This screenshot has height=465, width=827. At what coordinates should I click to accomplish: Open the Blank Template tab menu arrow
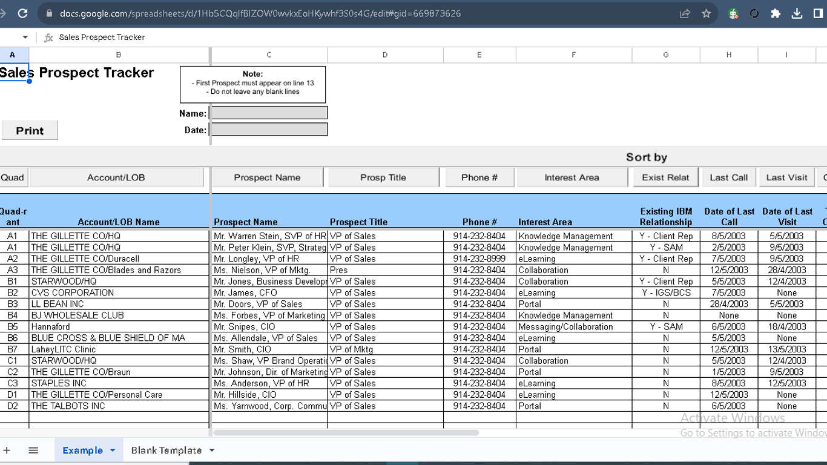(212, 450)
